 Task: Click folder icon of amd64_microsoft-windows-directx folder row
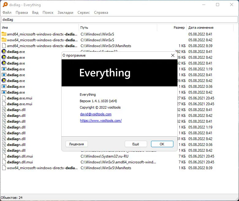tap(4, 34)
